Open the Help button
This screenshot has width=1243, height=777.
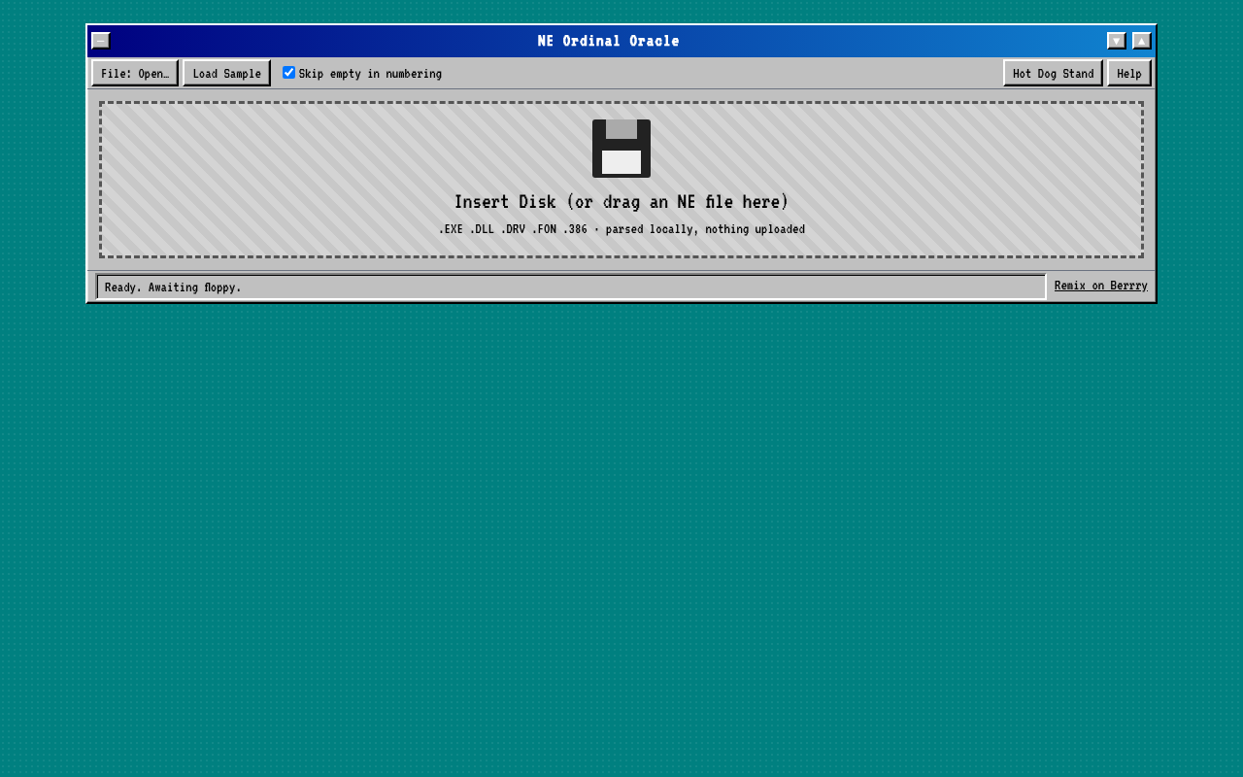[x=1129, y=73]
